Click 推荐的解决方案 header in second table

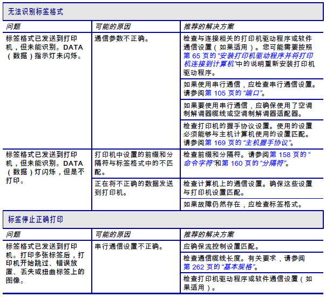click(x=208, y=234)
